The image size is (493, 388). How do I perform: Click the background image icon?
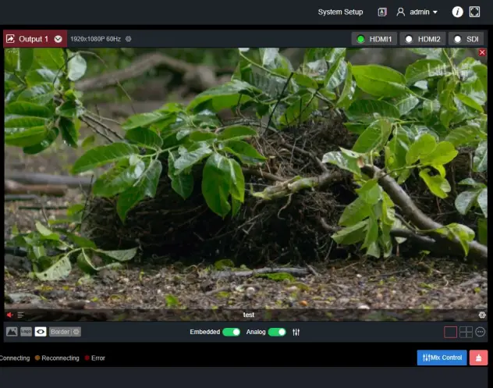pyautogui.click(x=12, y=332)
